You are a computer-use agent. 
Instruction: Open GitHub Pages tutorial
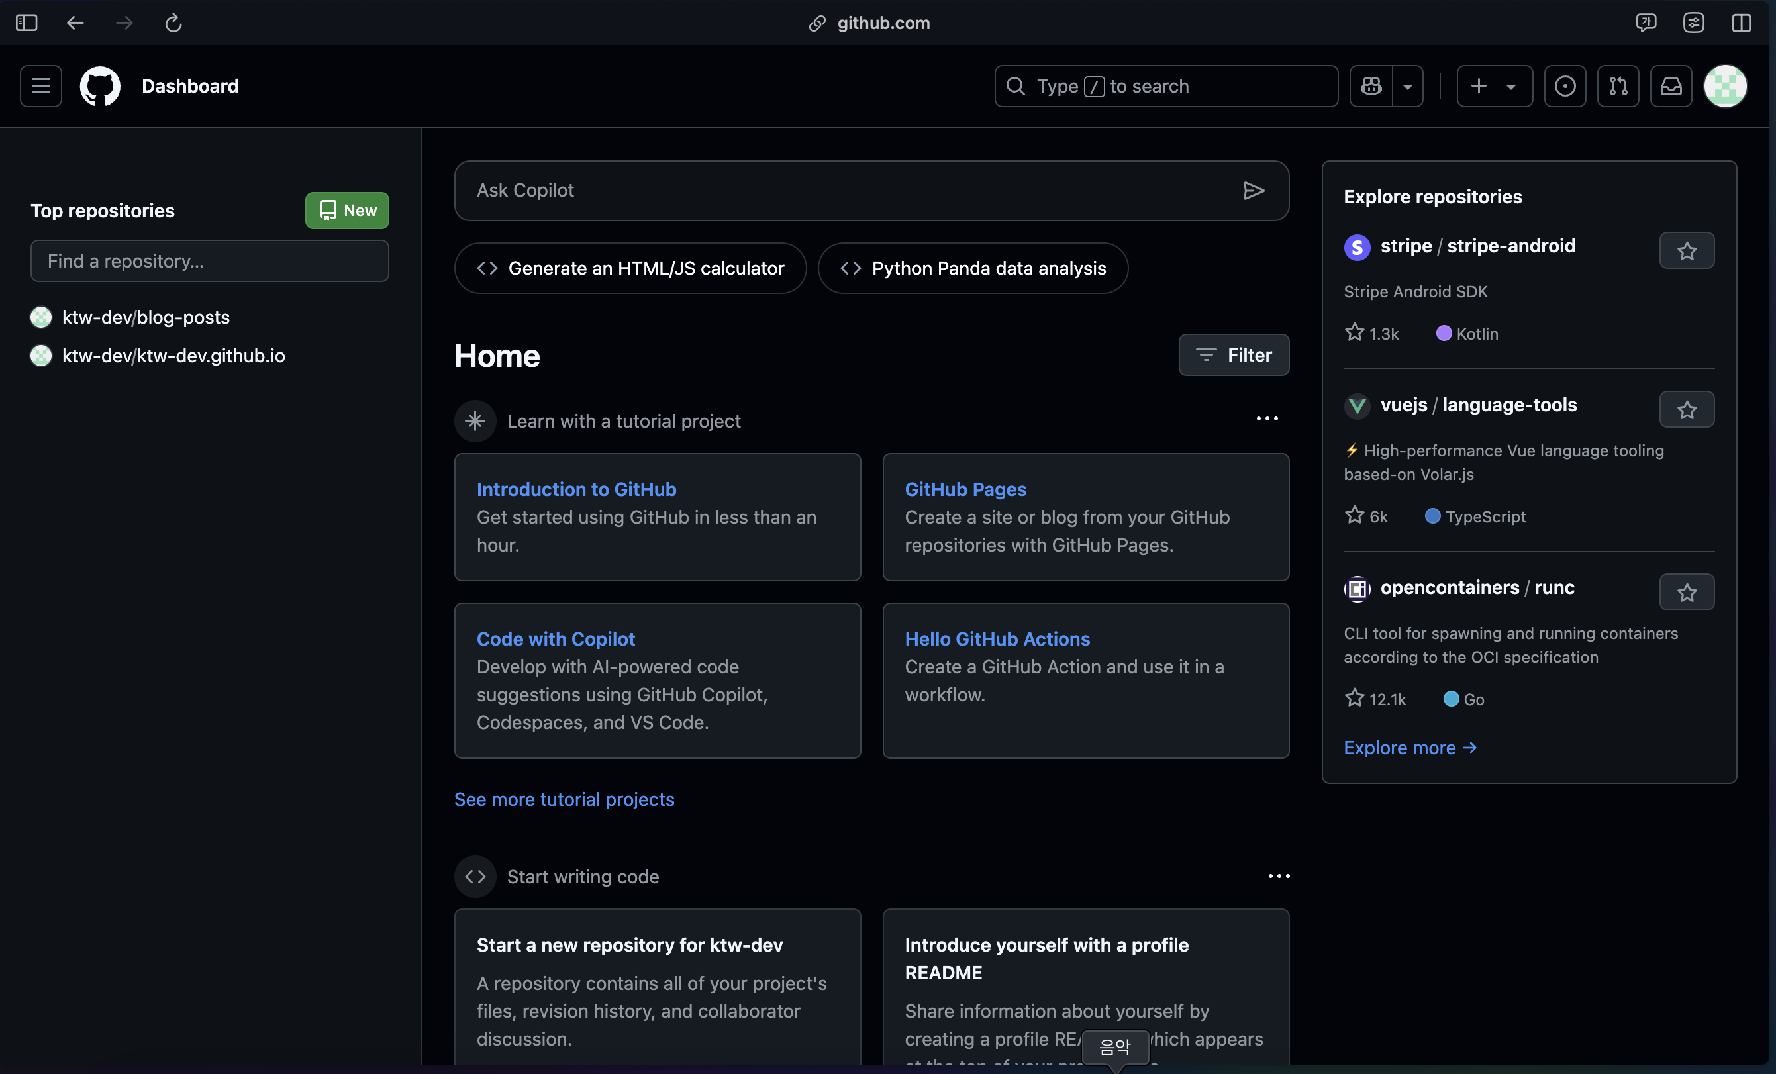[966, 489]
